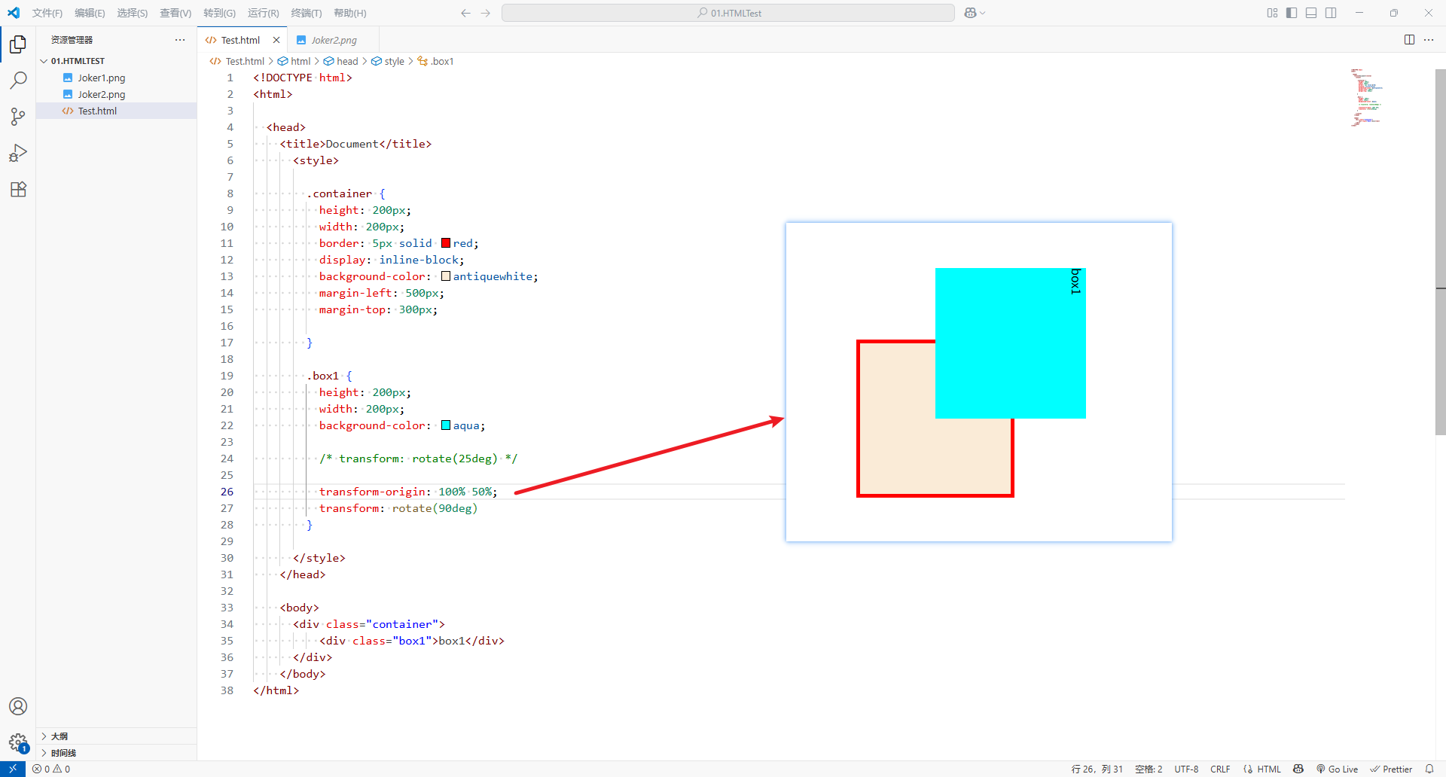Click the Copilot status icon in status bar
Image resolution: width=1446 pixels, height=777 pixels.
tap(1298, 769)
